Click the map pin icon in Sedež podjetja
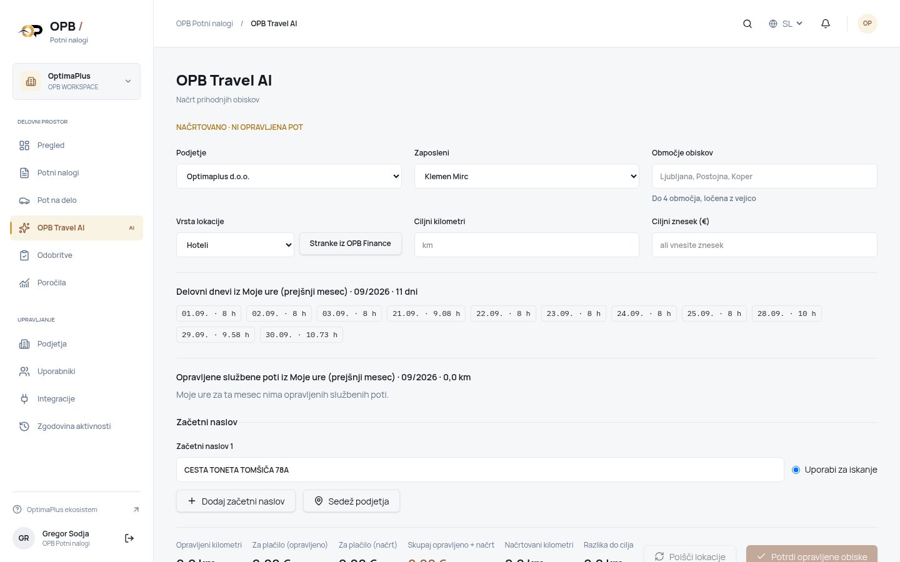 pos(319,501)
